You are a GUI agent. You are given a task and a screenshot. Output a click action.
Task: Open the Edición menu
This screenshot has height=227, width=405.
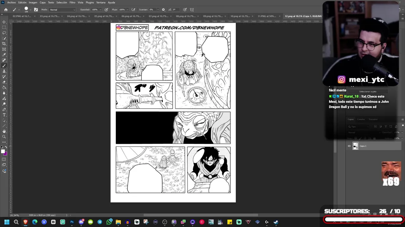22,3
